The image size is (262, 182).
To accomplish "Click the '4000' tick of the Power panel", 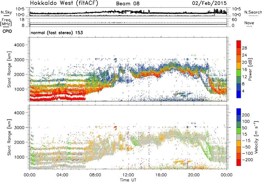I will [19, 45].
